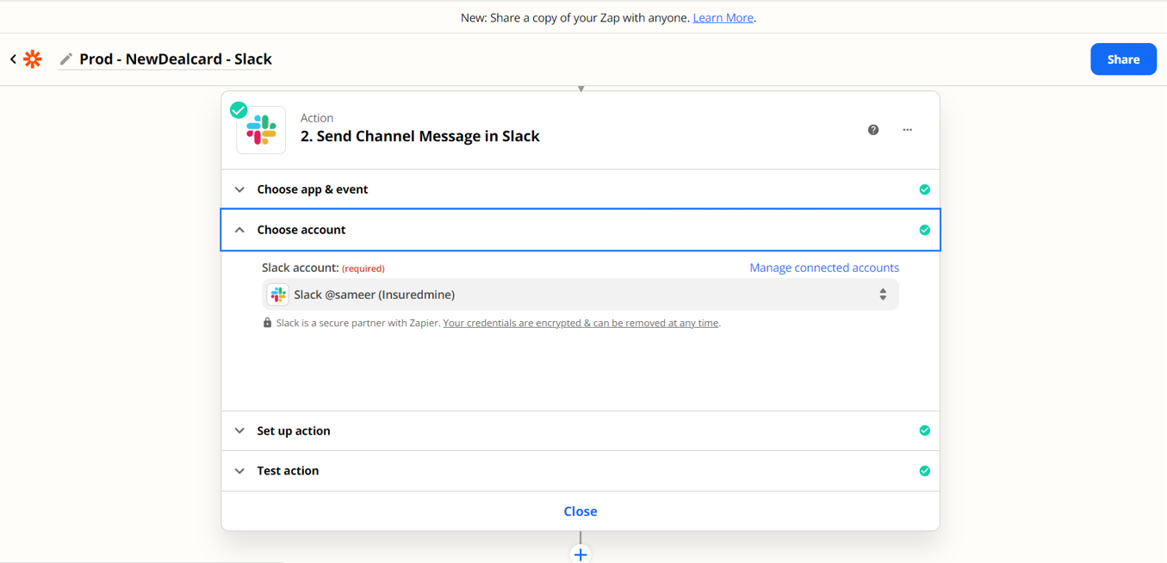Go back using the left arrow
This screenshot has height=563, width=1167.
click(x=13, y=59)
